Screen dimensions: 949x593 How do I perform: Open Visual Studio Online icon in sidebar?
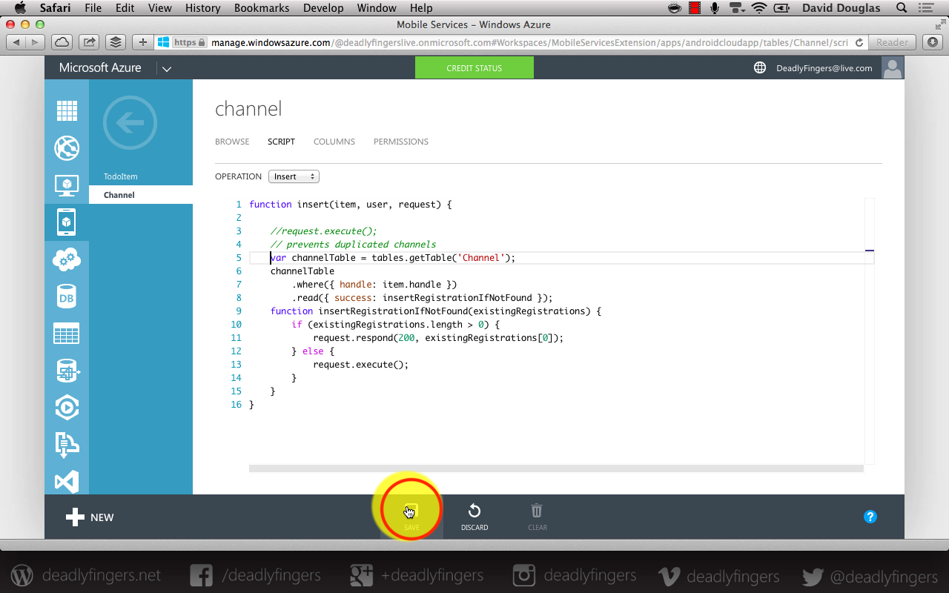tap(67, 482)
